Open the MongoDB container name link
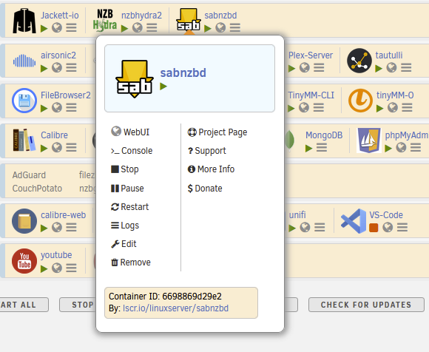This screenshot has width=429, height=352. click(324, 135)
